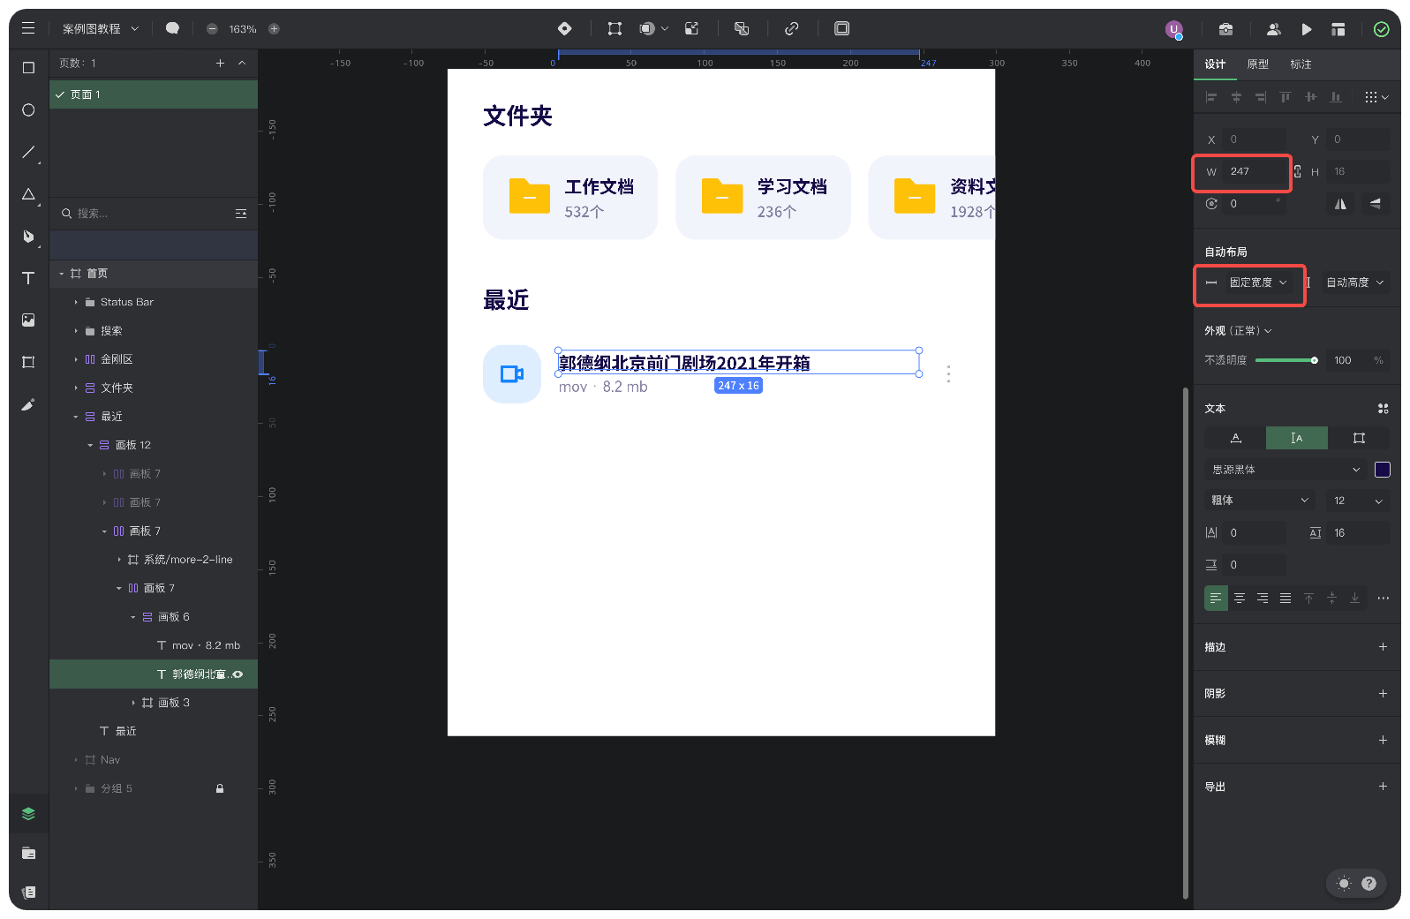
Task: Select the Rectangle tool
Action: 28,68
